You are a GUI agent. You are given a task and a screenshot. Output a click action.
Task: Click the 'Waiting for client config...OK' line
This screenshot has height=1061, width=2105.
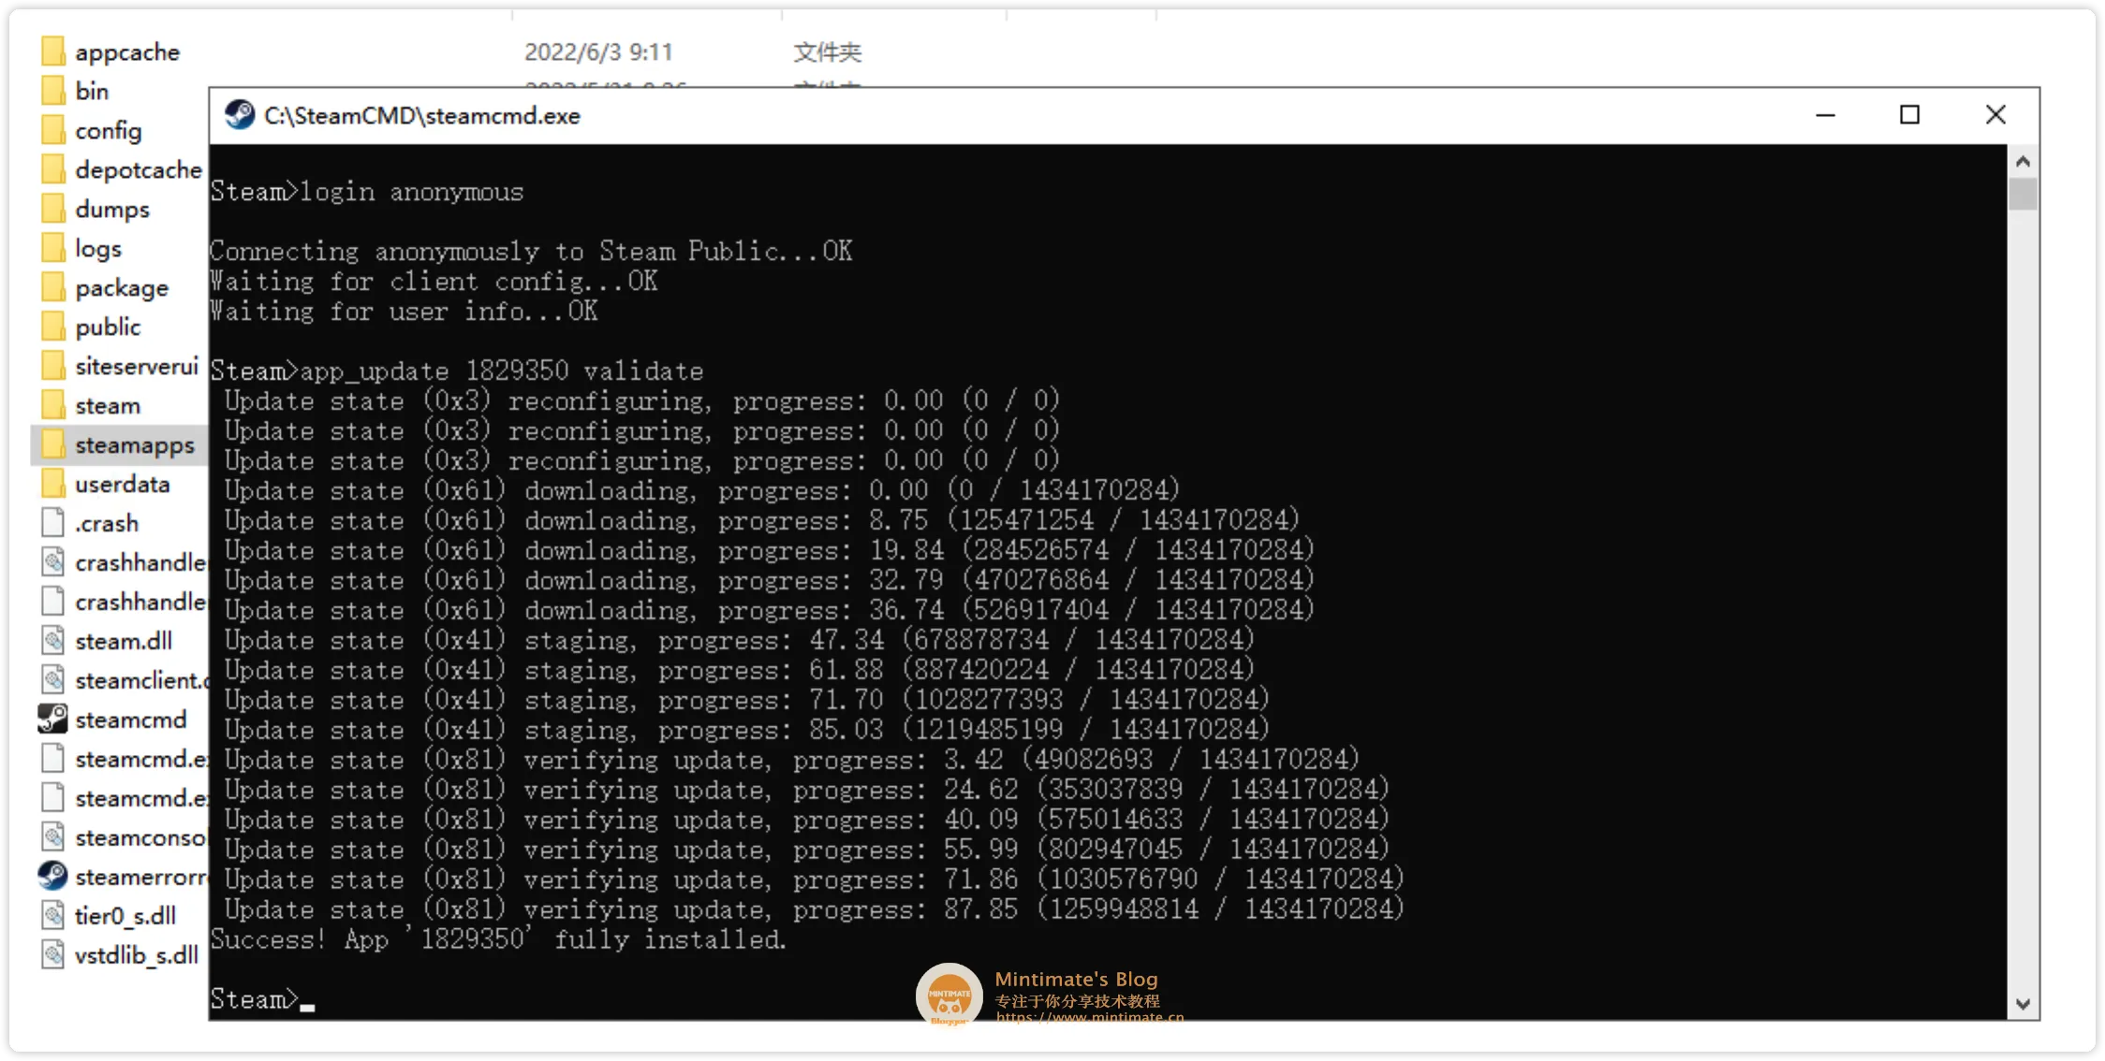pos(434,282)
